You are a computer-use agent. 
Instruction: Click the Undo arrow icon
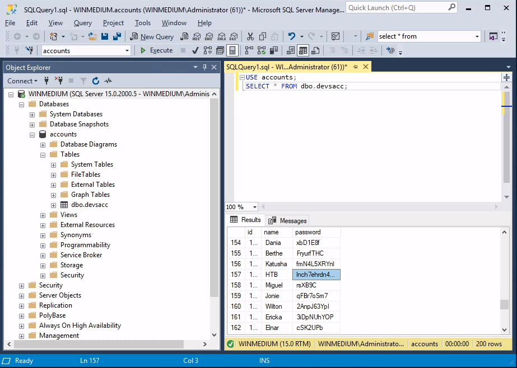point(292,36)
